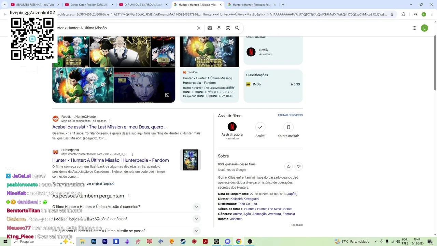Click the magnifying glass search button
Image resolution: width=437 pixels, height=246 pixels.
(x=237, y=28)
